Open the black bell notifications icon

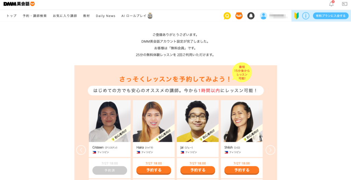251,16
